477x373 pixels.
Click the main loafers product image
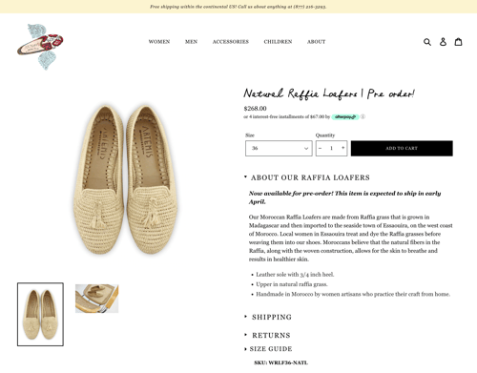(x=126, y=179)
